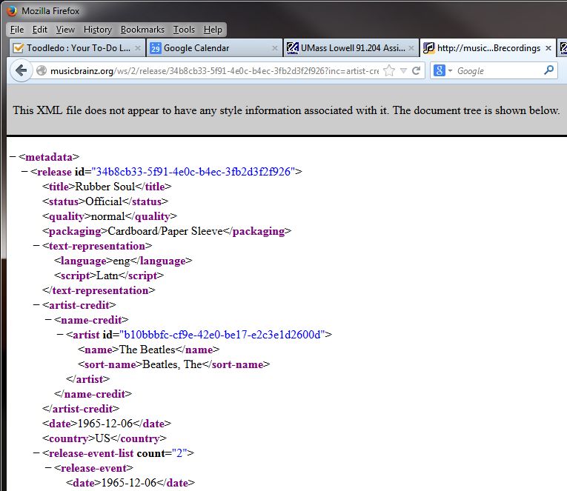The height and width of the screenshot is (491, 567).
Task: Click the search magnifier icon
Action: tap(549, 70)
